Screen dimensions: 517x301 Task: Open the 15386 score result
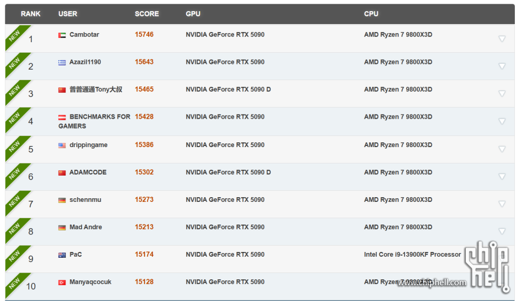tap(144, 144)
